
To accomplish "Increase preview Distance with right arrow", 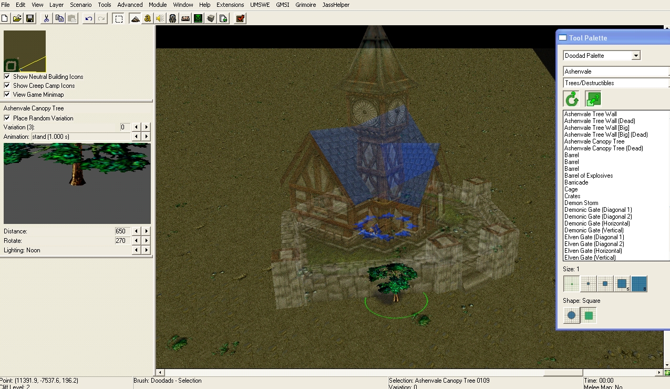I will point(147,231).
